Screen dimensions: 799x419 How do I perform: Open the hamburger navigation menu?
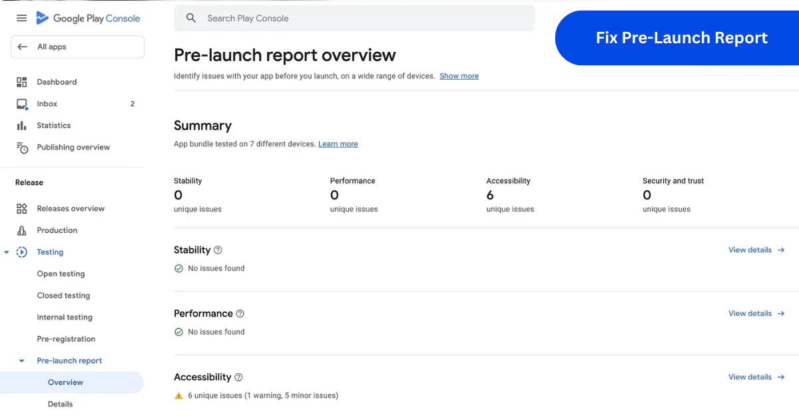(x=21, y=18)
